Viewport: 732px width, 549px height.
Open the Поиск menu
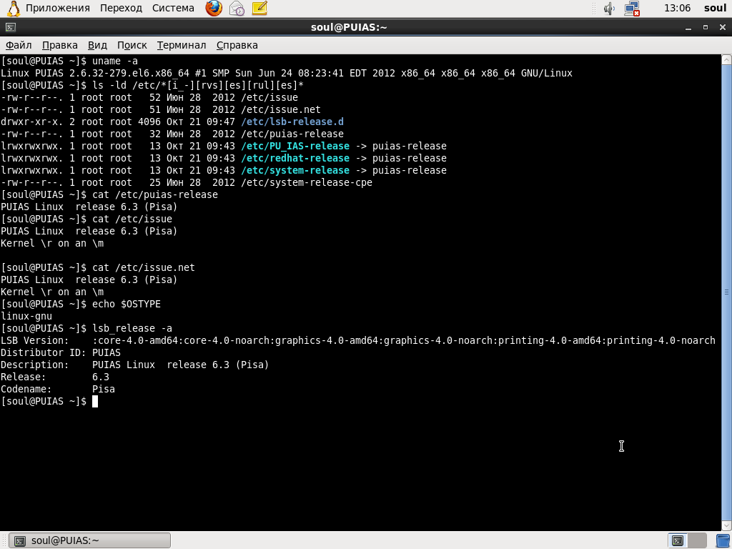click(x=132, y=45)
